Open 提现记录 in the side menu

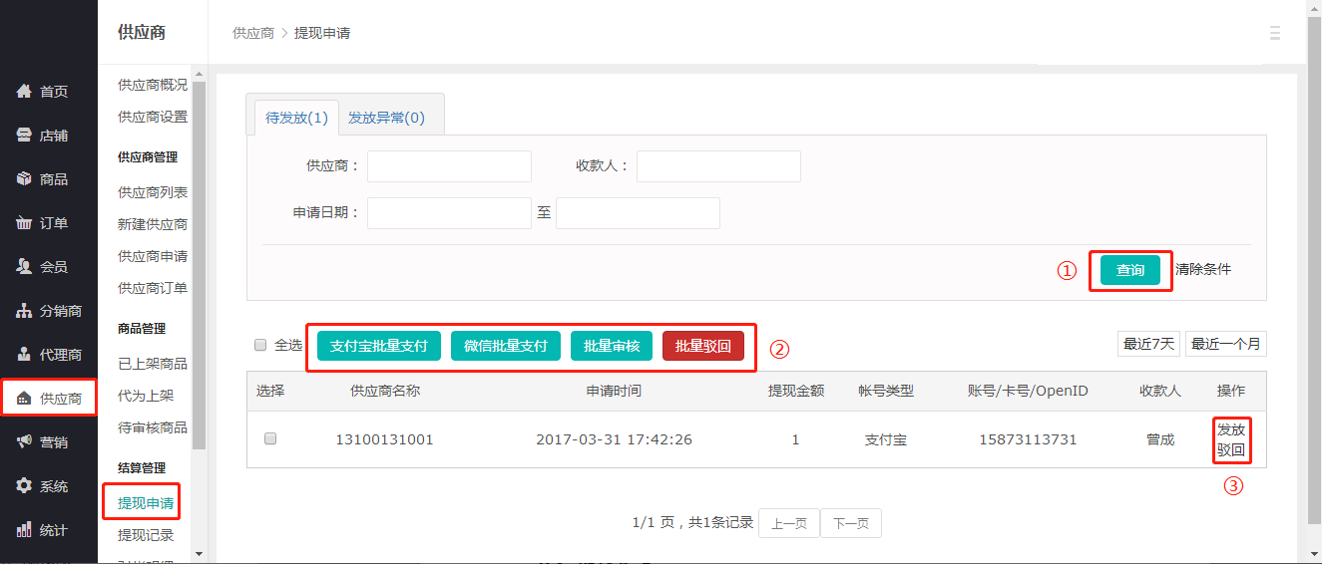[x=146, y=535]
